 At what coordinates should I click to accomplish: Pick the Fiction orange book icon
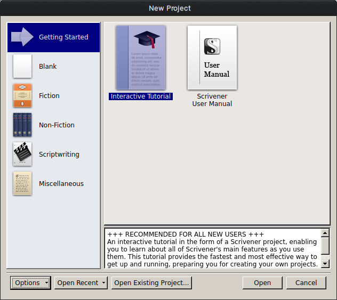(22, 95)
